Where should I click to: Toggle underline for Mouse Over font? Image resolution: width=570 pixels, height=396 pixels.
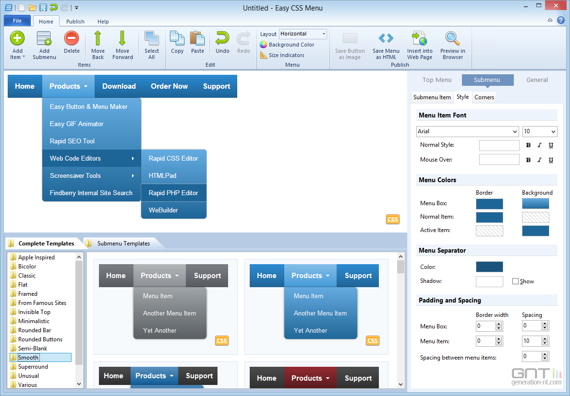point(551,160)
